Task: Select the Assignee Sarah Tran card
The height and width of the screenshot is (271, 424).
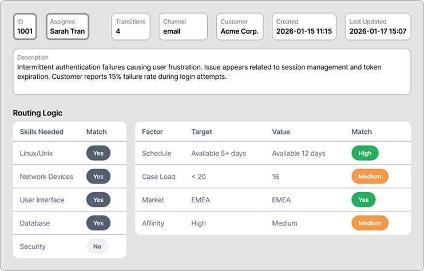Action: pyautogui.click(x=68, y=26)
